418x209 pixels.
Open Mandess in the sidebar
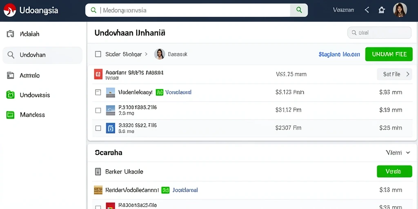coord(33,115)
